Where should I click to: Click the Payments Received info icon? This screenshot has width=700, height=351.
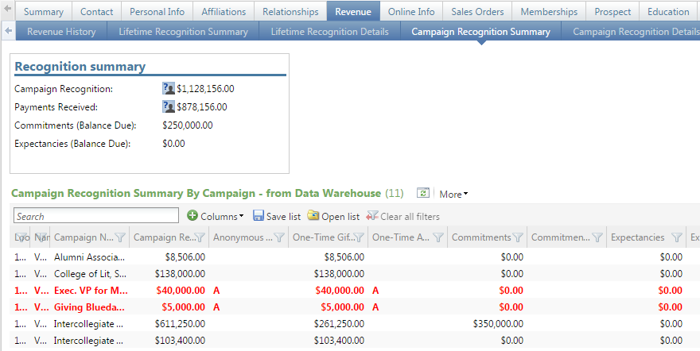tap(168, 107)
